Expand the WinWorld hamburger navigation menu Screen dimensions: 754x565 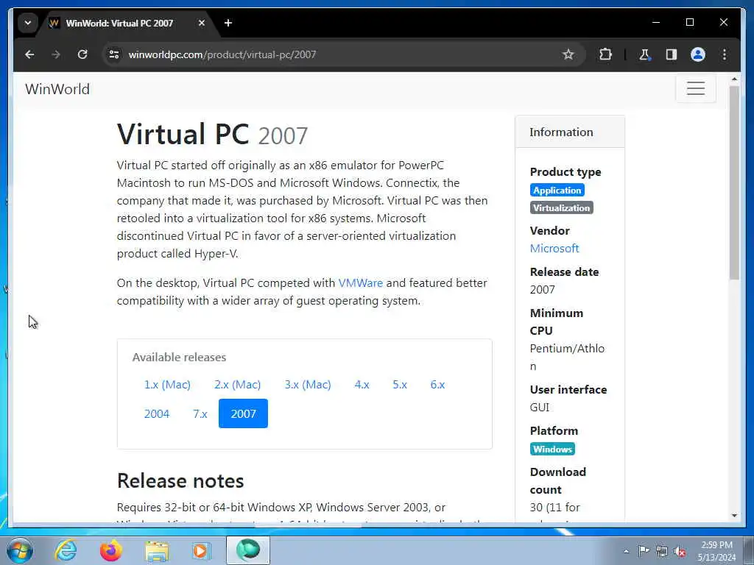tap(695, 88)
